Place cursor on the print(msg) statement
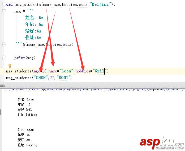The image size is (185, 151). pos(25,58)
